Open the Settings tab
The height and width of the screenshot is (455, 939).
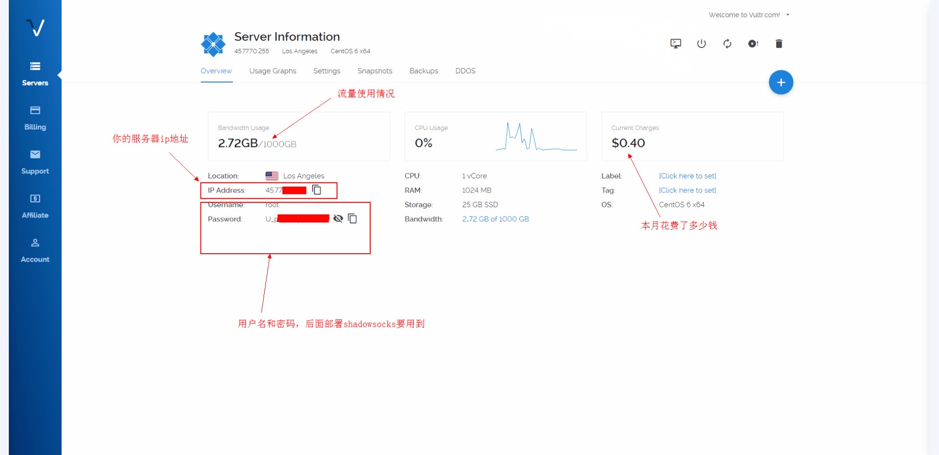tap(327, 71)
